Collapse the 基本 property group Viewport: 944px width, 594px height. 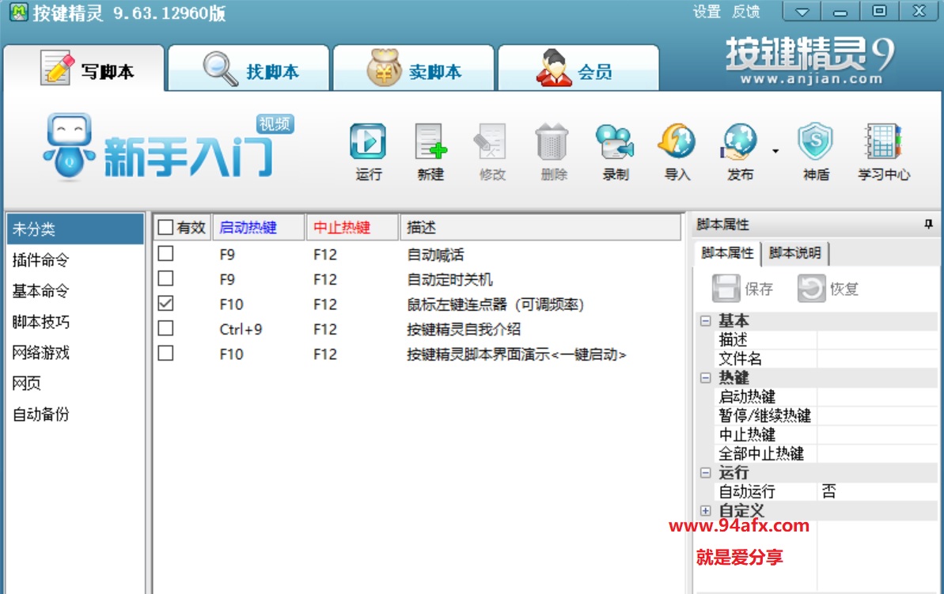pos(706,321)
